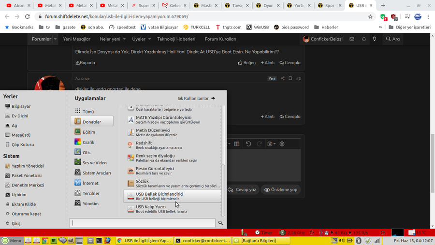Image resolution: width=435 pixels, height=245 pixels.
Task: Select the Grafik category
Action: (x=92, y=142)
